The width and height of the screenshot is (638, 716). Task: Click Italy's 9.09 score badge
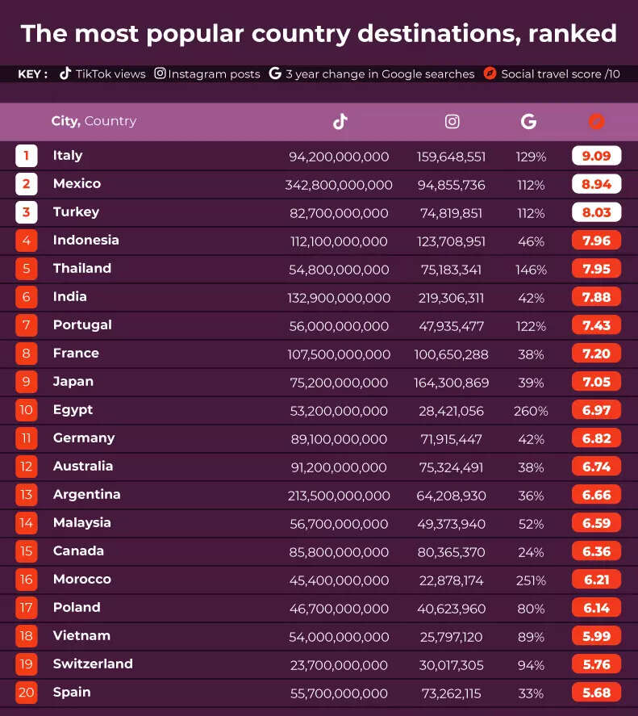click(x=596, y=156)
